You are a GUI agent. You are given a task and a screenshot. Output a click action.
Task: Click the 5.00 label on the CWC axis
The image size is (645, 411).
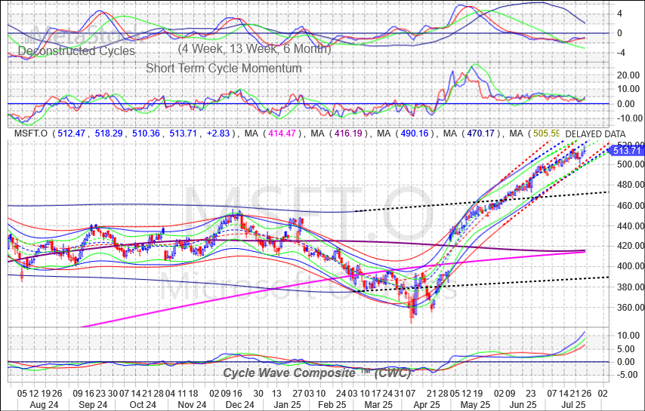[x=626, y=349]
